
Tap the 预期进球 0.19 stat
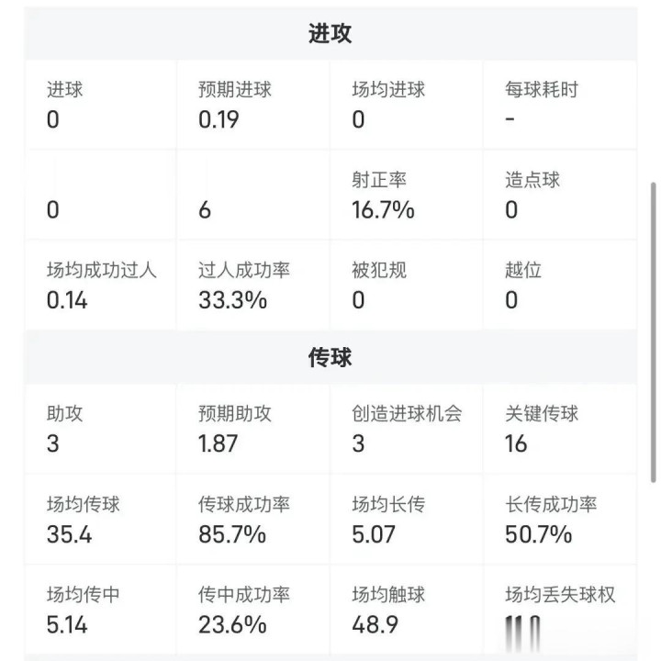click(x=252, y=105)
